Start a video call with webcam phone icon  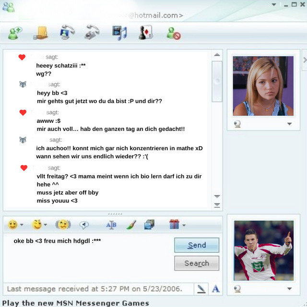67,33
